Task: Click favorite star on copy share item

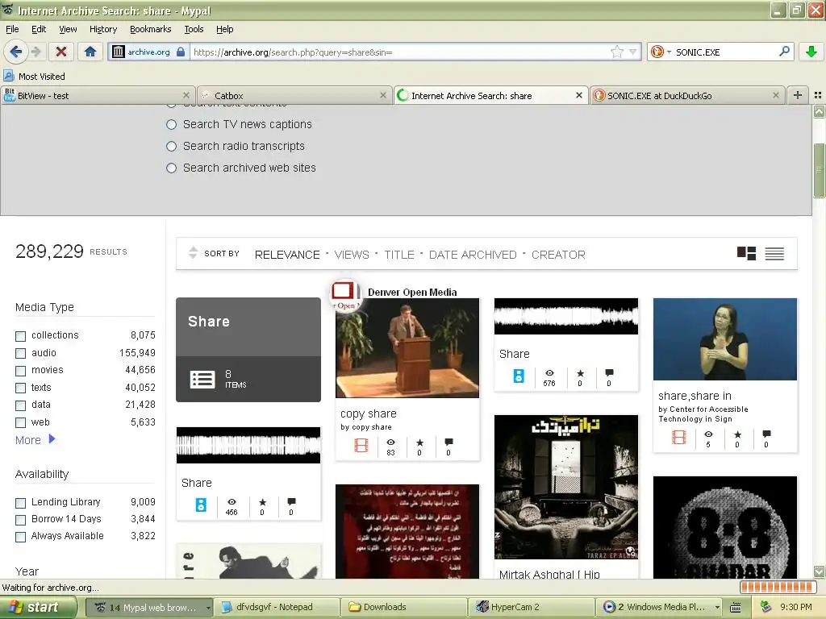Action: pyautogui.click(x=419, y=442)
